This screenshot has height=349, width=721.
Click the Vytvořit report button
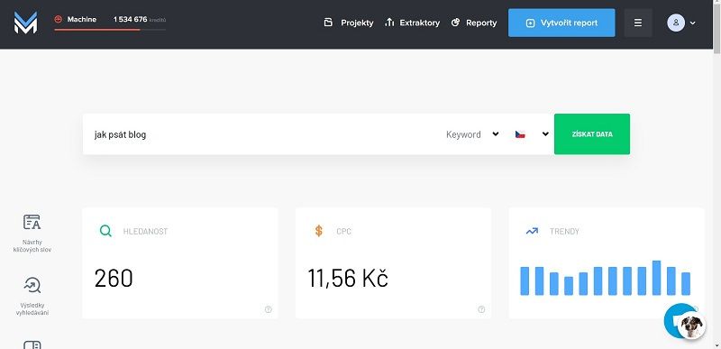tap(561, 23)
